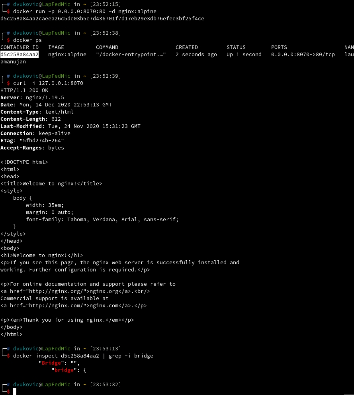This screenshot has width=354, height=395.
Task: Click the COMMAND column header
Action: 107,47
